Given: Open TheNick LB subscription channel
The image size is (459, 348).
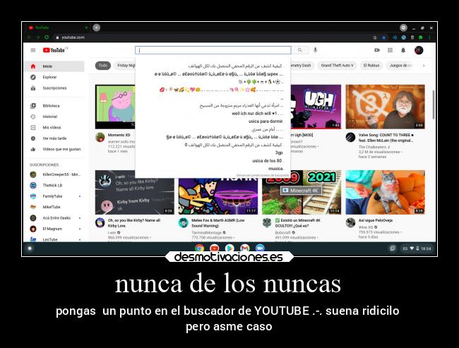Looking at the screenshot, I should tap(55, 185).
